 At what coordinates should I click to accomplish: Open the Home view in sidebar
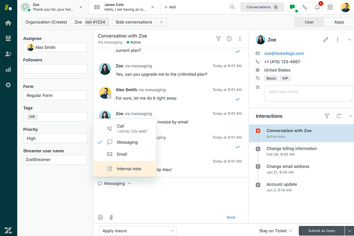pyautogui.click(x=8, y=23)
